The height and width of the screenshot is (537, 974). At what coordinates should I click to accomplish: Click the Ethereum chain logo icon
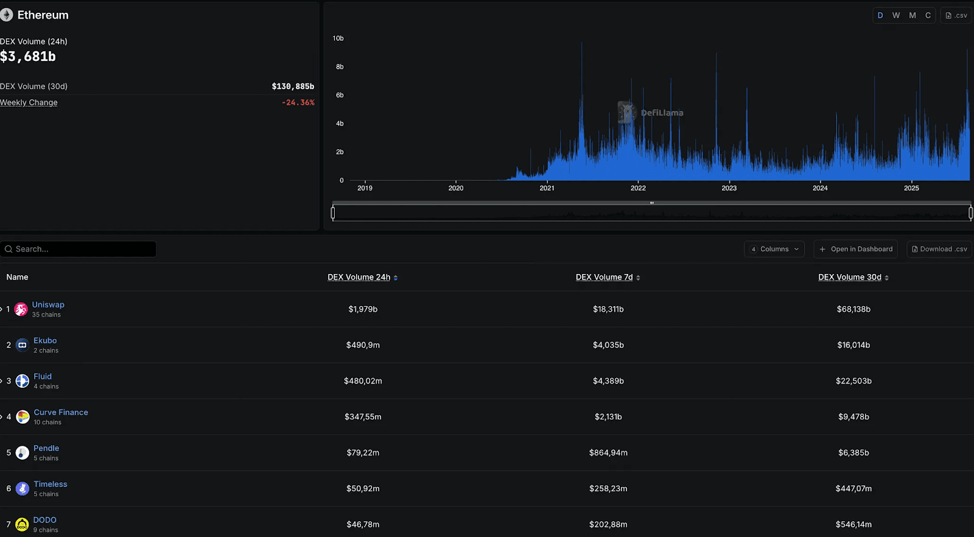(x=7, y=15)
